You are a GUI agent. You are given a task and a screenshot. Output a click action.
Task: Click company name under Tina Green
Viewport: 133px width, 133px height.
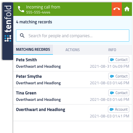(38, 99)
